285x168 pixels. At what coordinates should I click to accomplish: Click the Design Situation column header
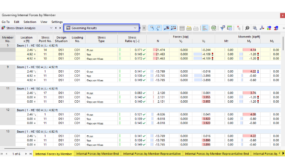coord(61,39)
